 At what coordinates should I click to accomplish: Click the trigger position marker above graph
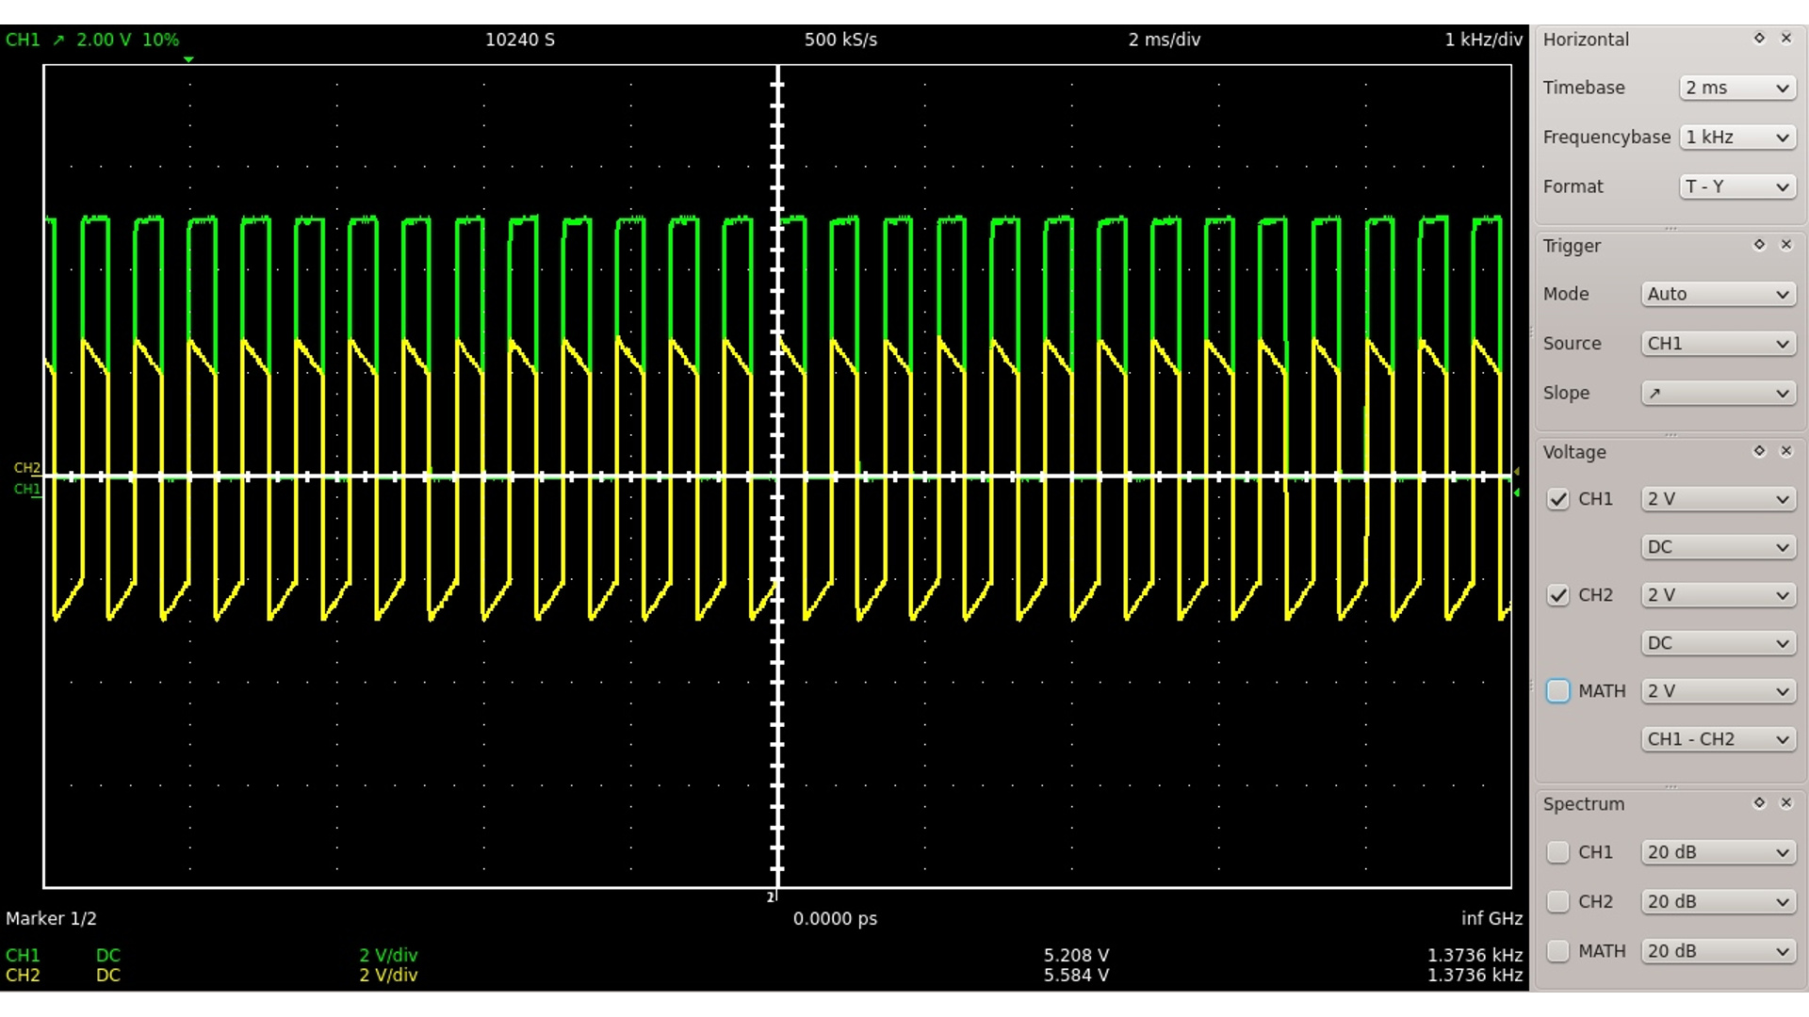[x=188, y=59]
